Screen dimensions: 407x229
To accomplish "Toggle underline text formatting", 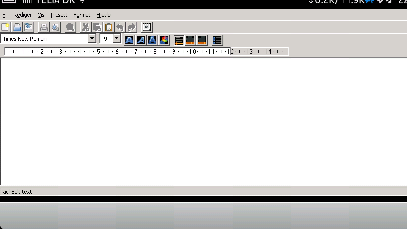I will tap(152, 40).
